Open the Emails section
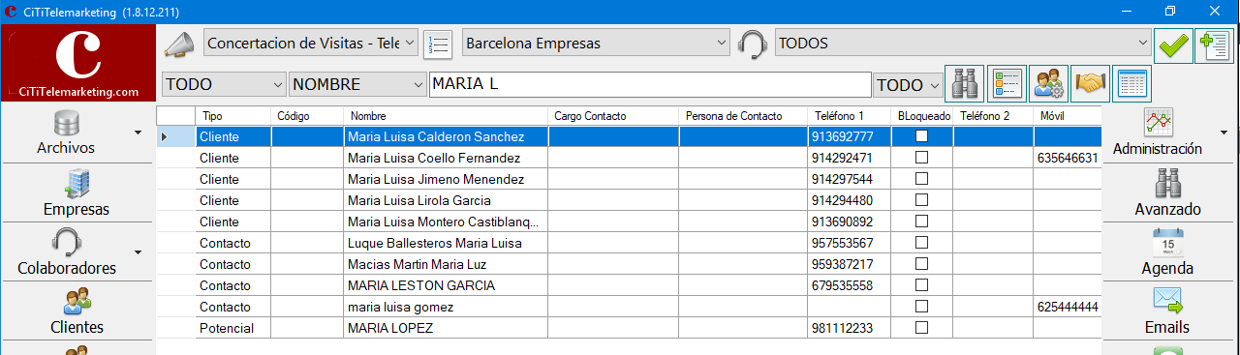Screen dimensions: 1240x355 [1167, 311]
